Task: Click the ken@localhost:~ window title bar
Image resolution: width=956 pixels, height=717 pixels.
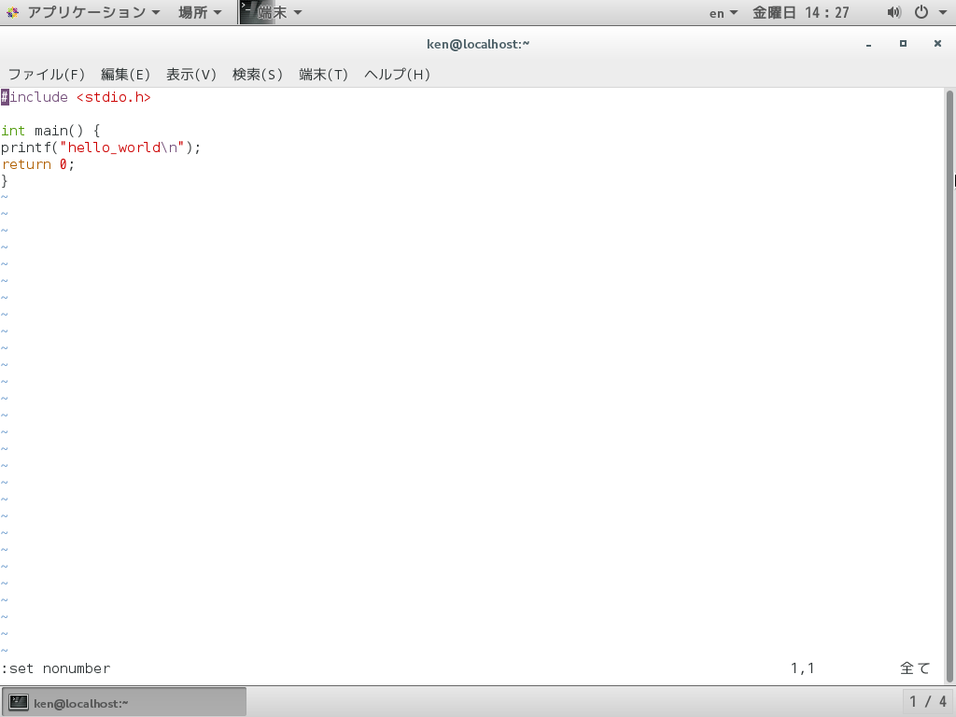Action: pyautogui.click(x=478, y=43)
